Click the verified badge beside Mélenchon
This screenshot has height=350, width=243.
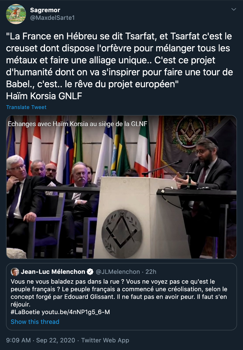point(90,272)
